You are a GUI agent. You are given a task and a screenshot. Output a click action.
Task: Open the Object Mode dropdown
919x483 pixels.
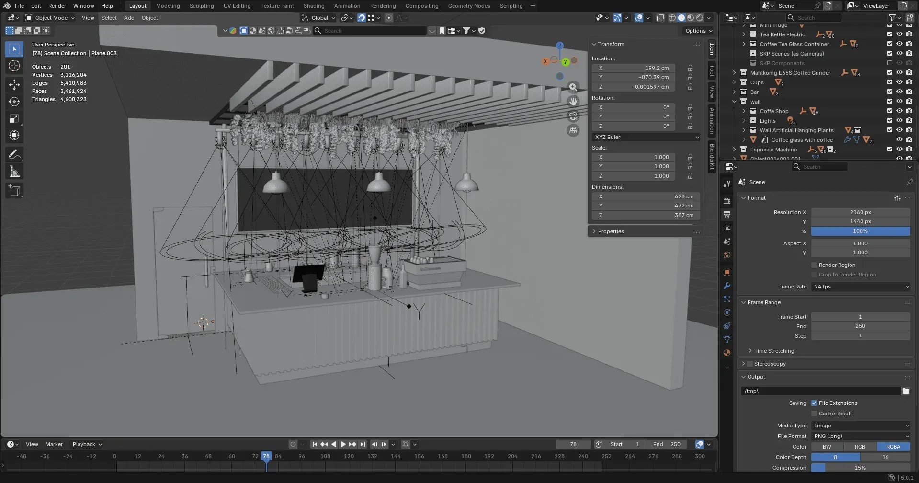pos(50,18)
